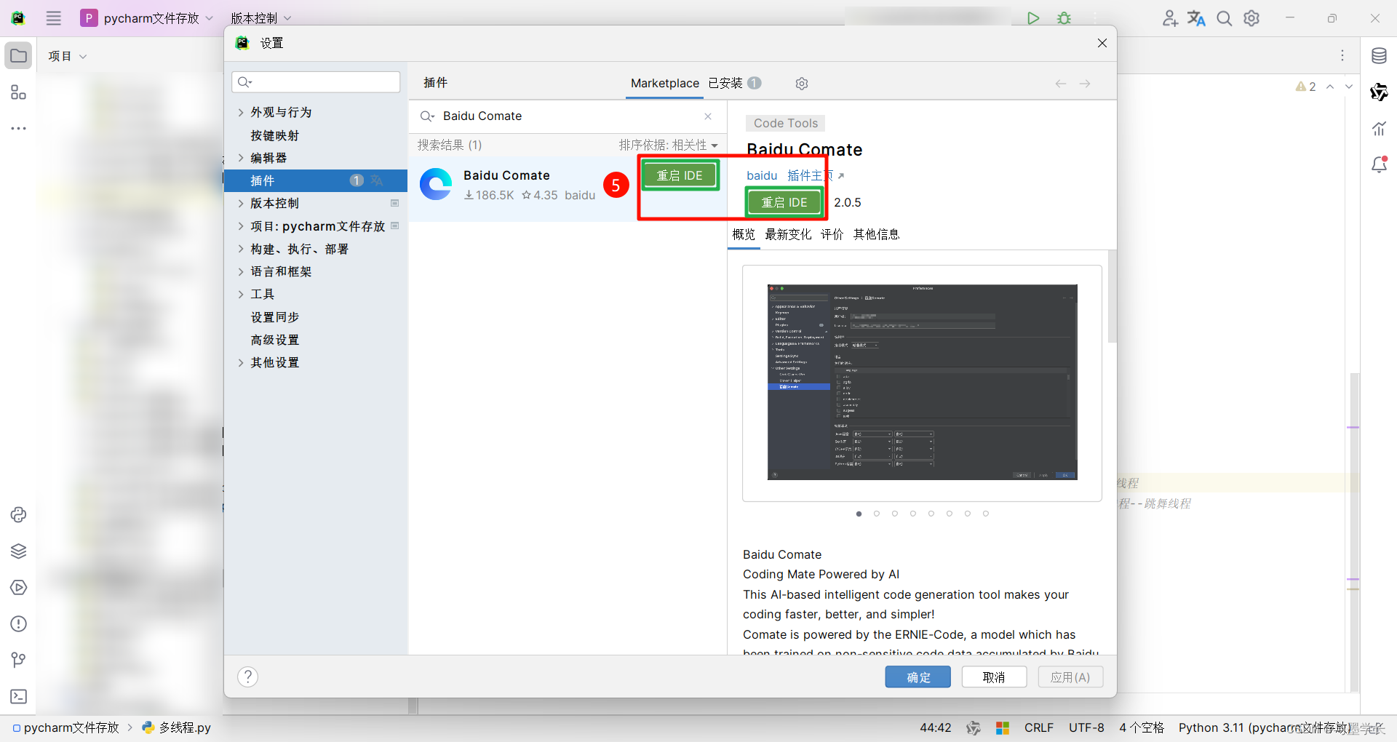
Task: Open the Database tool window icon
Action: tap(1379, 56)
